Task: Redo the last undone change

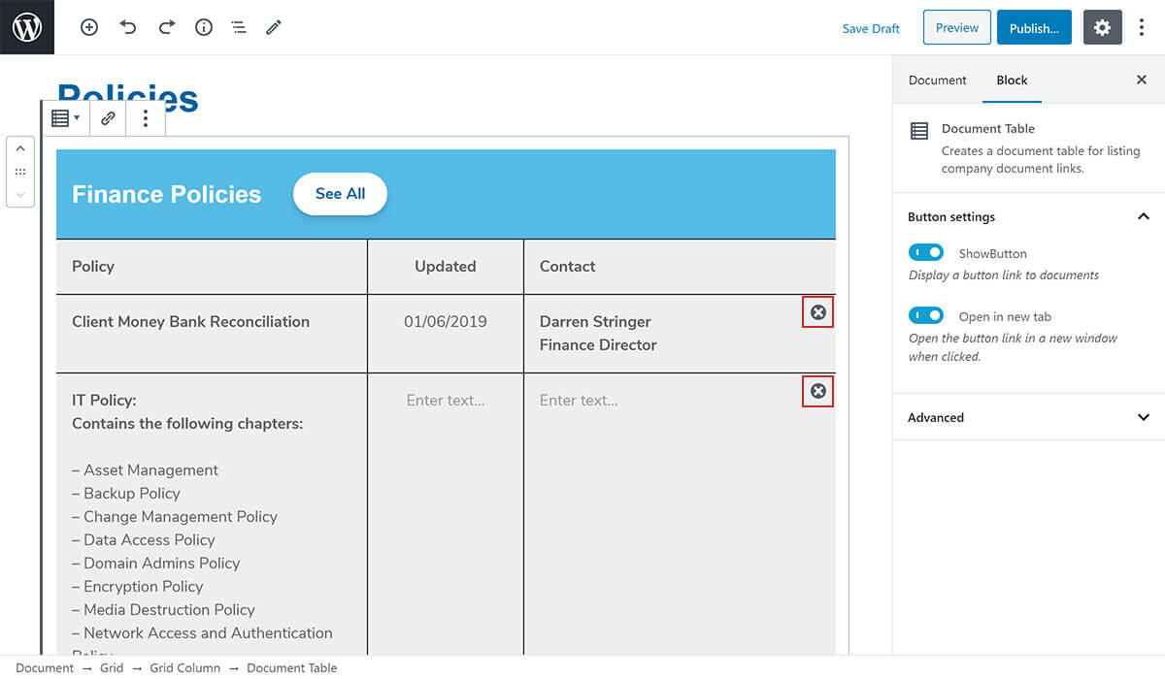Action: click(x=166, y=28)
